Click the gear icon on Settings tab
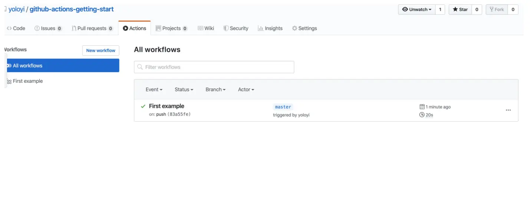Screen dimensions: 531x218 [294, 28]
